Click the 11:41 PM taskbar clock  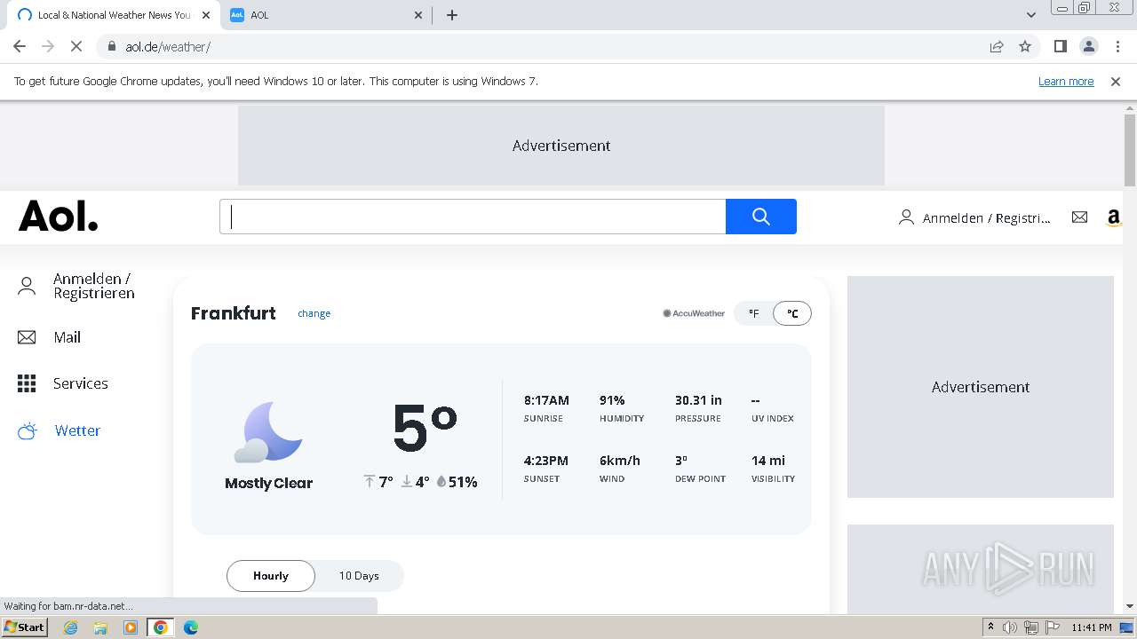(x=1092, y=627)
